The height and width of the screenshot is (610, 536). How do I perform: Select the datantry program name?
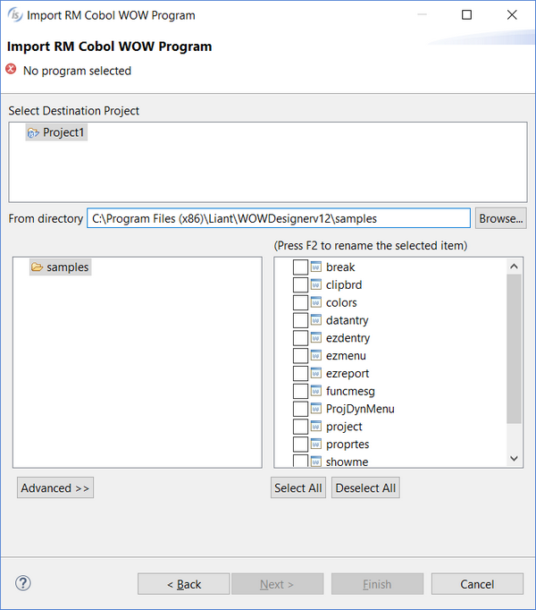pos(348,320)
